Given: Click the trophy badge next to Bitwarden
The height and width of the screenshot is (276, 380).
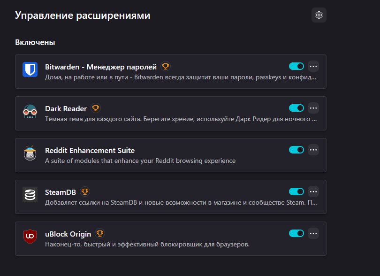Looking at the screenshot, I should coord(166,66).
